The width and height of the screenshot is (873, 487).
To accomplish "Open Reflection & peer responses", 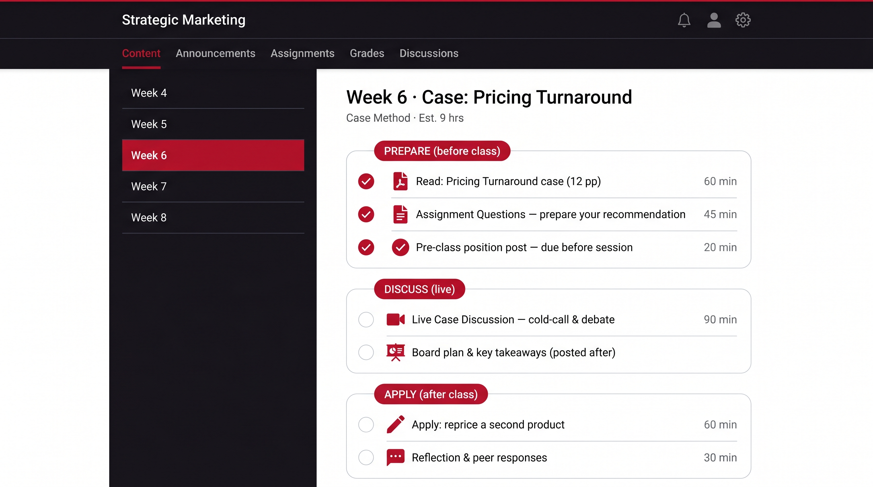I will [x=479, y=458].
